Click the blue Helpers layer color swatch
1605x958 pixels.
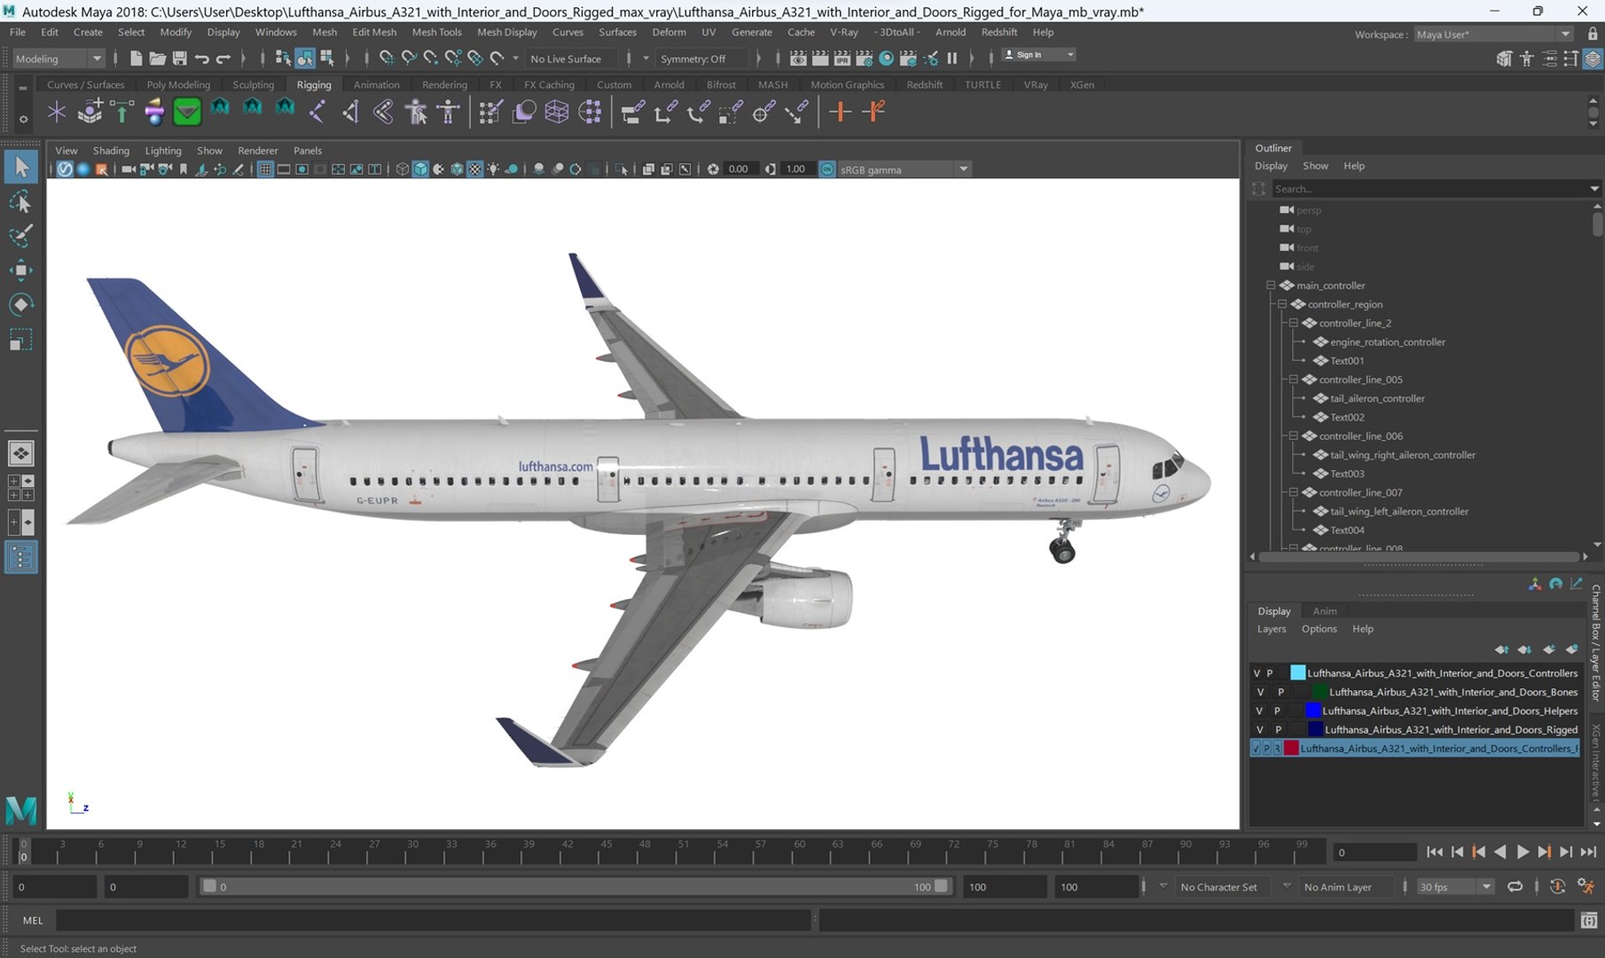pos(1313,711)
